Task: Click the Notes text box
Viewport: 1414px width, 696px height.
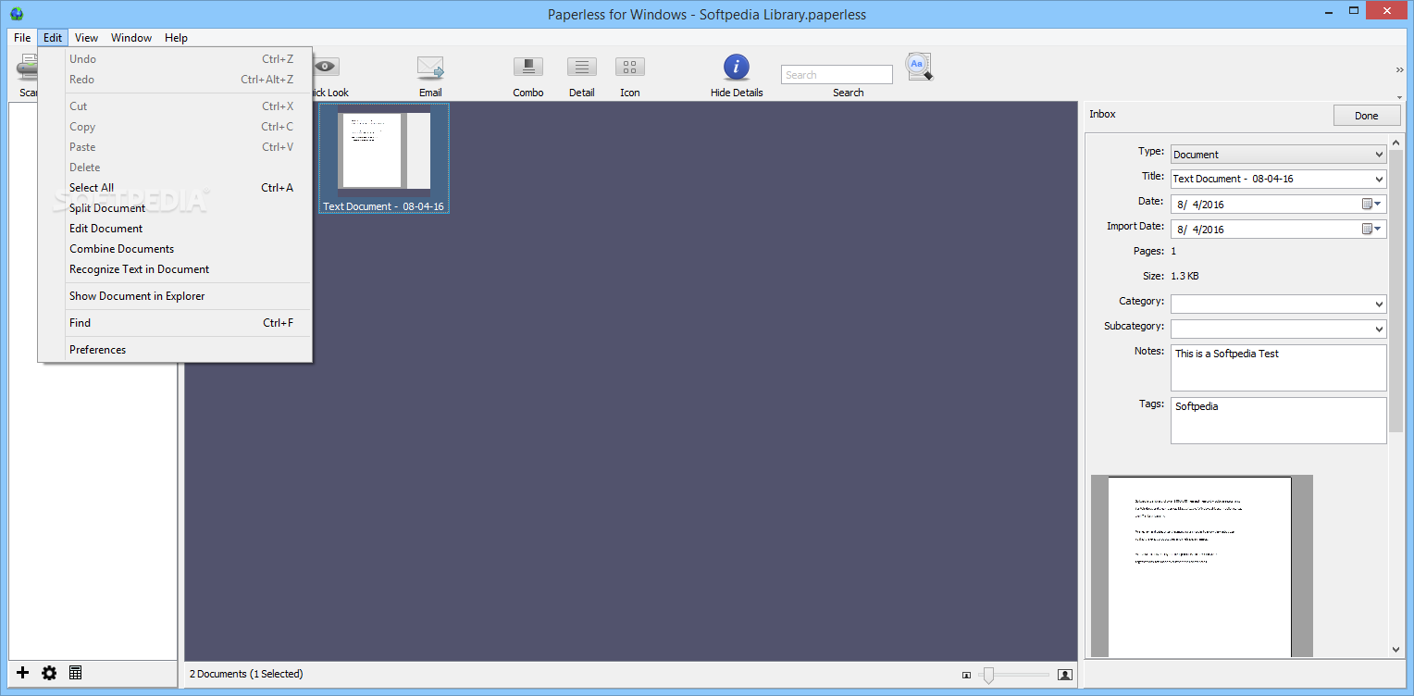Action: (1279, 367)
